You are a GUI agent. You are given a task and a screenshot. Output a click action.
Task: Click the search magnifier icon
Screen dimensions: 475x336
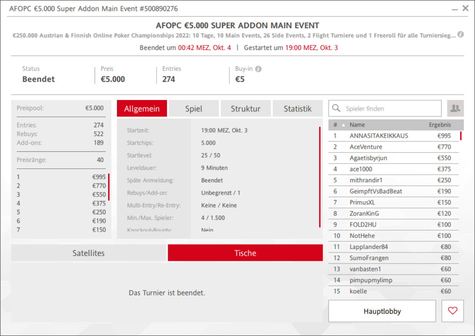[x=336, y=108]
